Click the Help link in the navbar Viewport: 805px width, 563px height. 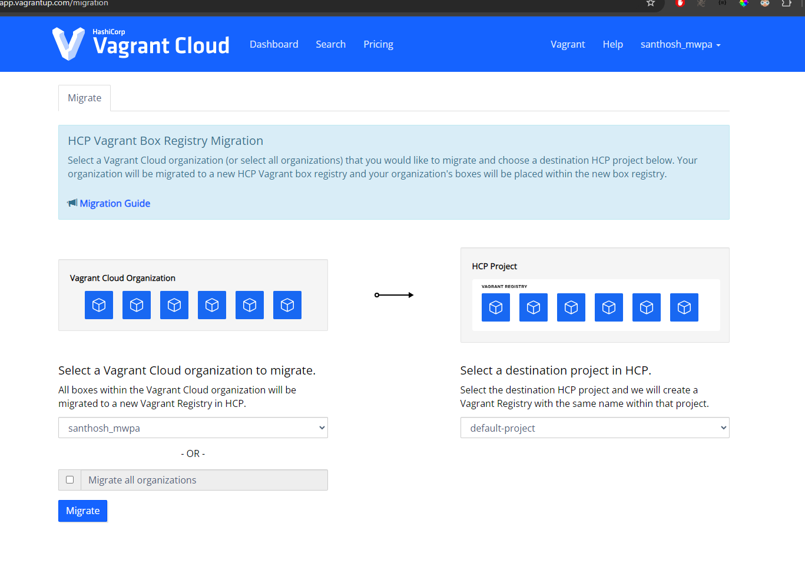612,45
